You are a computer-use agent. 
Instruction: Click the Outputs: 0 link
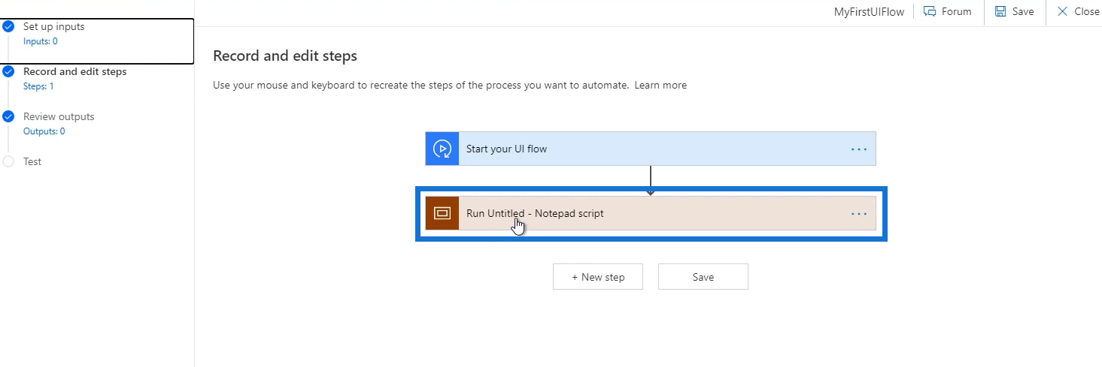point(44,131)
